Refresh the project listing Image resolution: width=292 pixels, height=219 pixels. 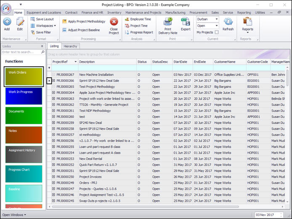pos(228,22)
